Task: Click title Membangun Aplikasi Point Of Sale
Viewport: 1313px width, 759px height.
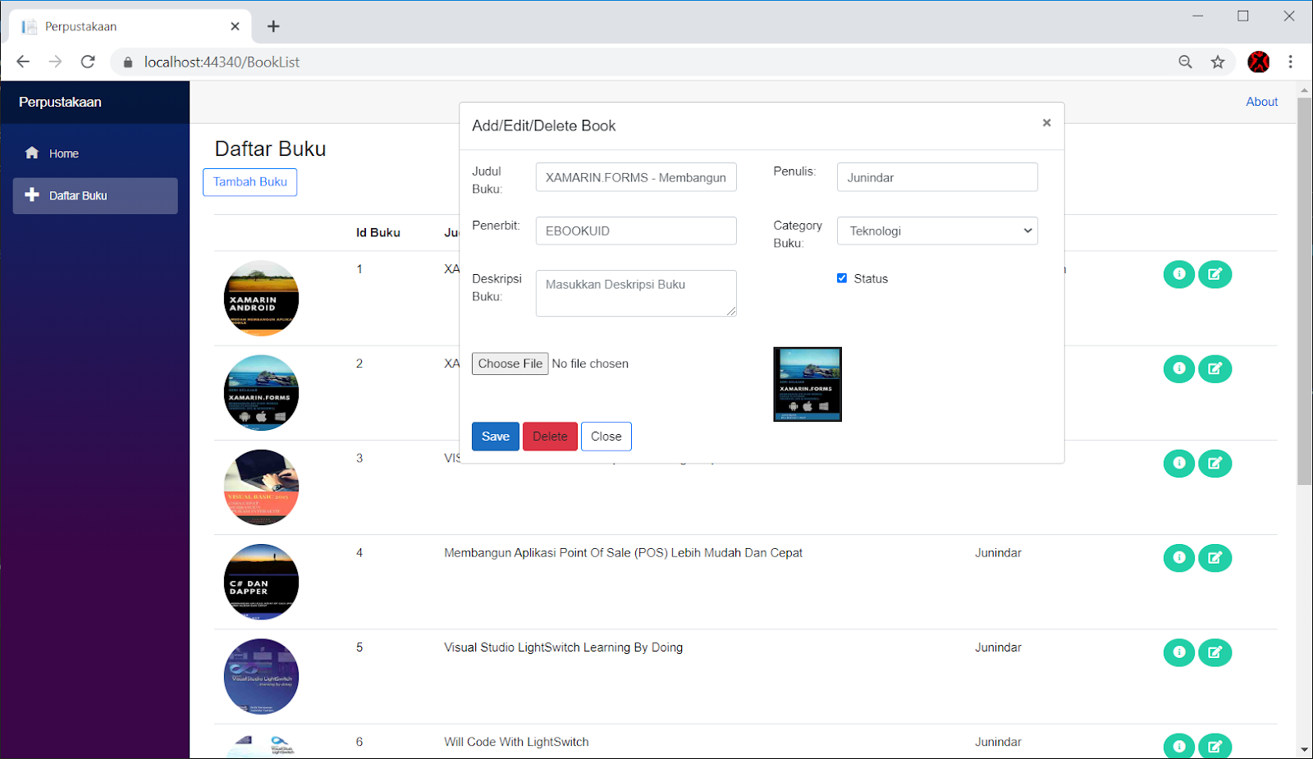Action: click(623, 553)
